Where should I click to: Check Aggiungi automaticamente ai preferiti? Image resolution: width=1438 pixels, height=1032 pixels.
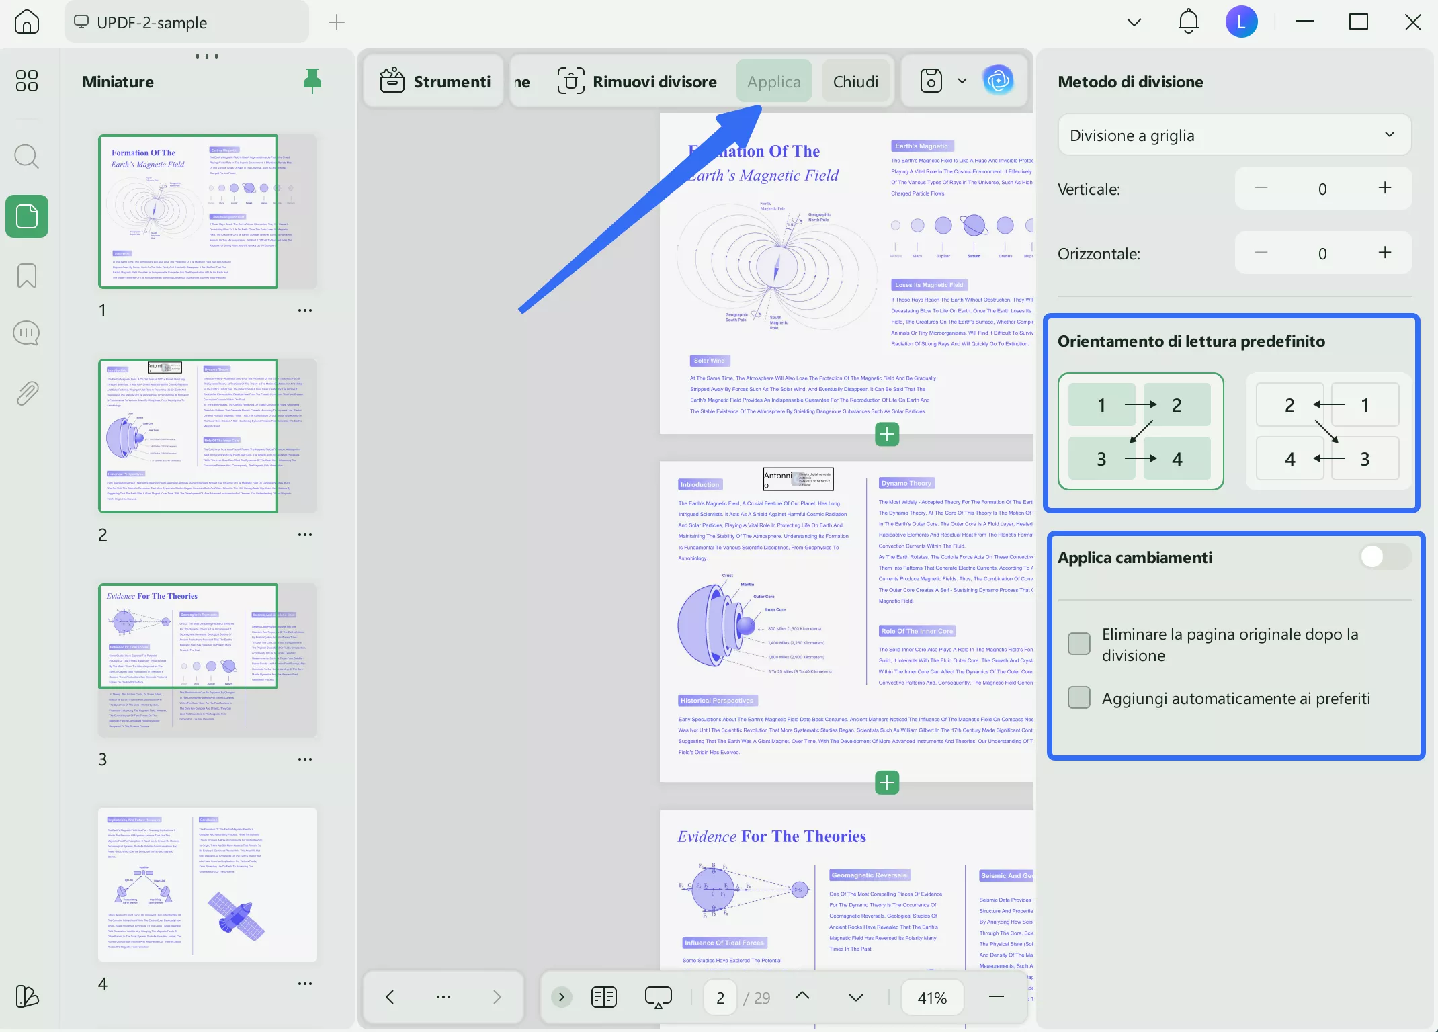click(1079, 697)
